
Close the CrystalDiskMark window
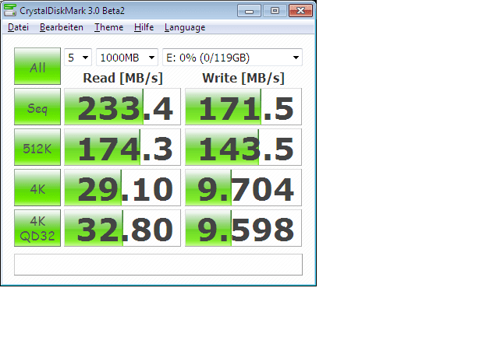click(300, 11)
